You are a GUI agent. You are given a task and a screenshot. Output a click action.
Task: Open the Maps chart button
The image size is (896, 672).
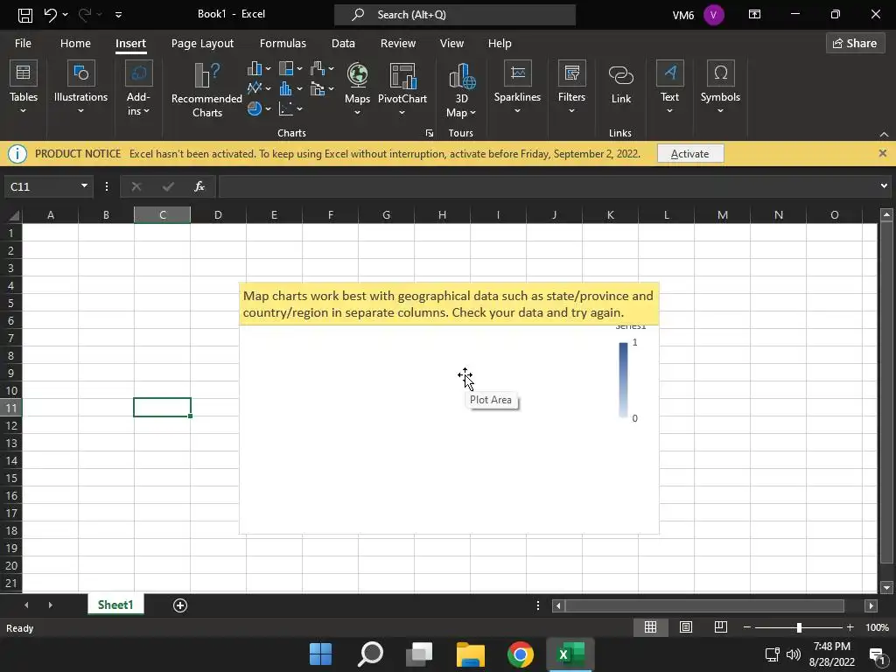click(x=357, y=88)
